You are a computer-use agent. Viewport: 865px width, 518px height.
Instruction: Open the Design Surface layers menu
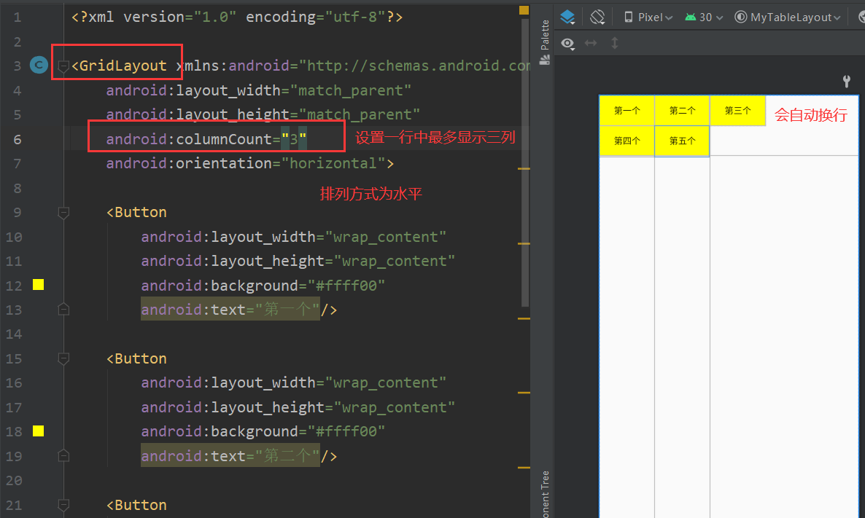click(567, 17)
